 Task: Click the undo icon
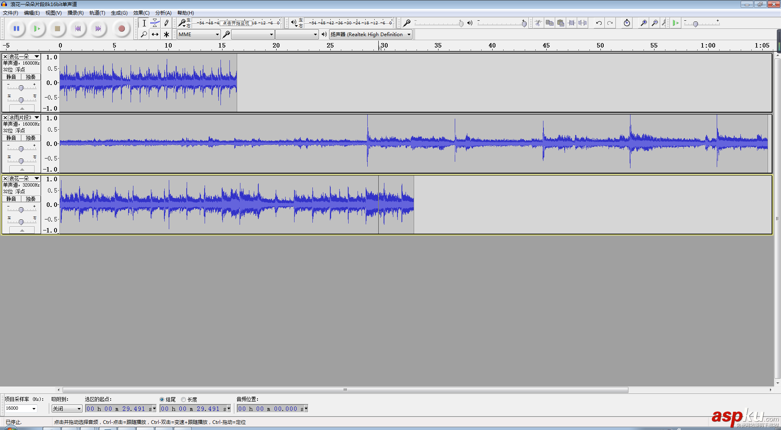[x=598, y=23]
